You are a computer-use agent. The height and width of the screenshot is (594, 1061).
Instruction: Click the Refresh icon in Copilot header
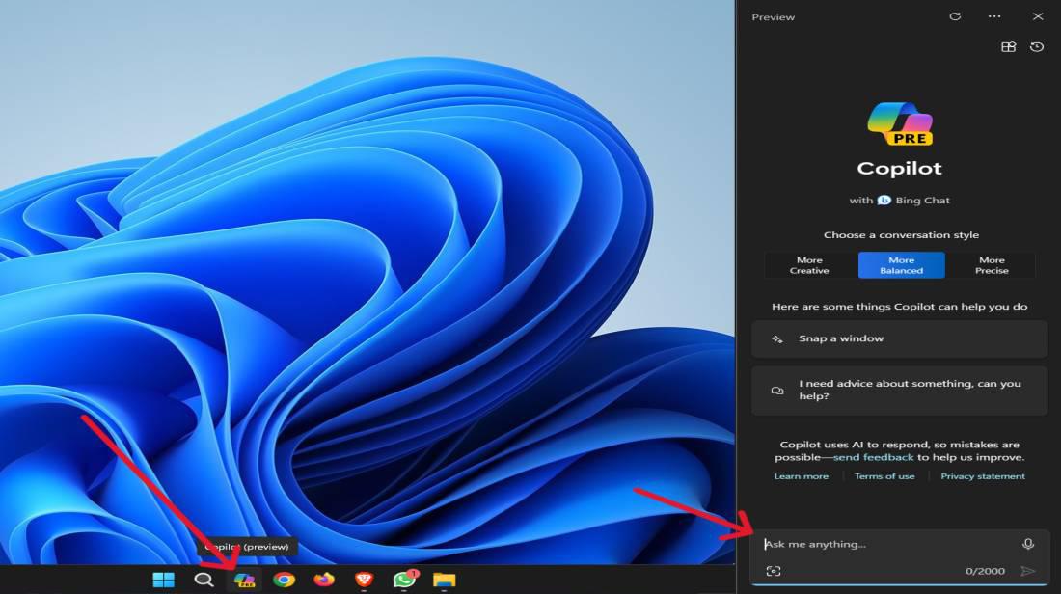coord(955,16)
